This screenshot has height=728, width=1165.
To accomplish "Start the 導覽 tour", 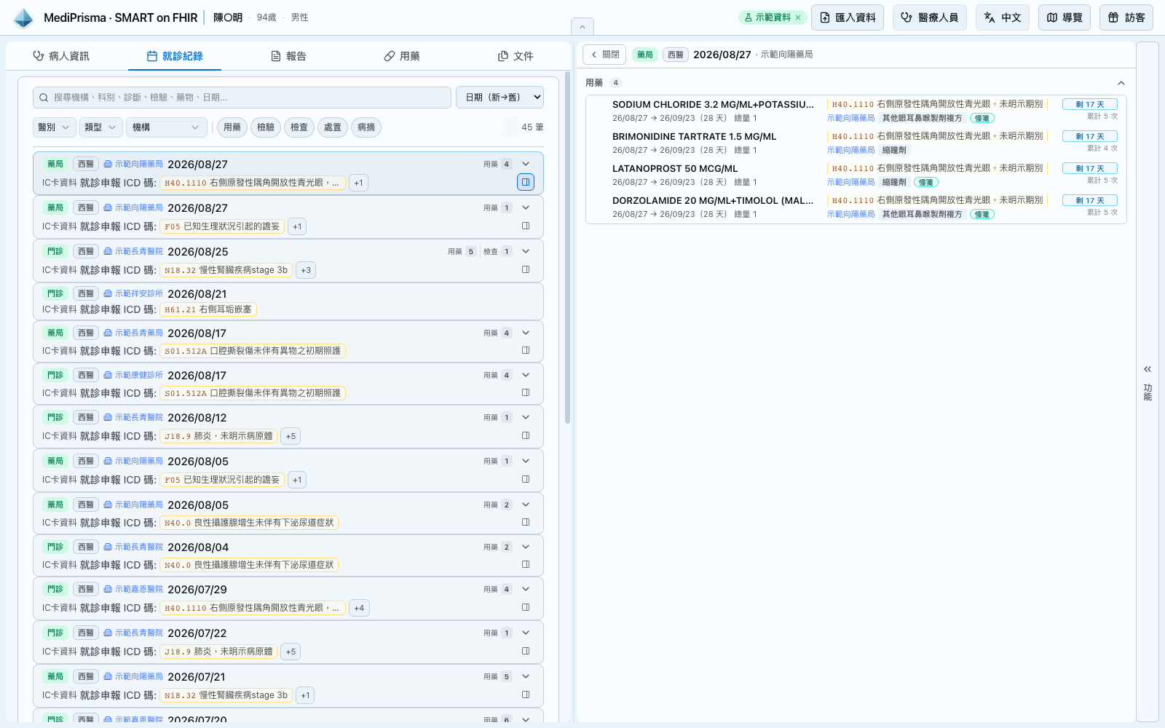I will coord(1065,17).
